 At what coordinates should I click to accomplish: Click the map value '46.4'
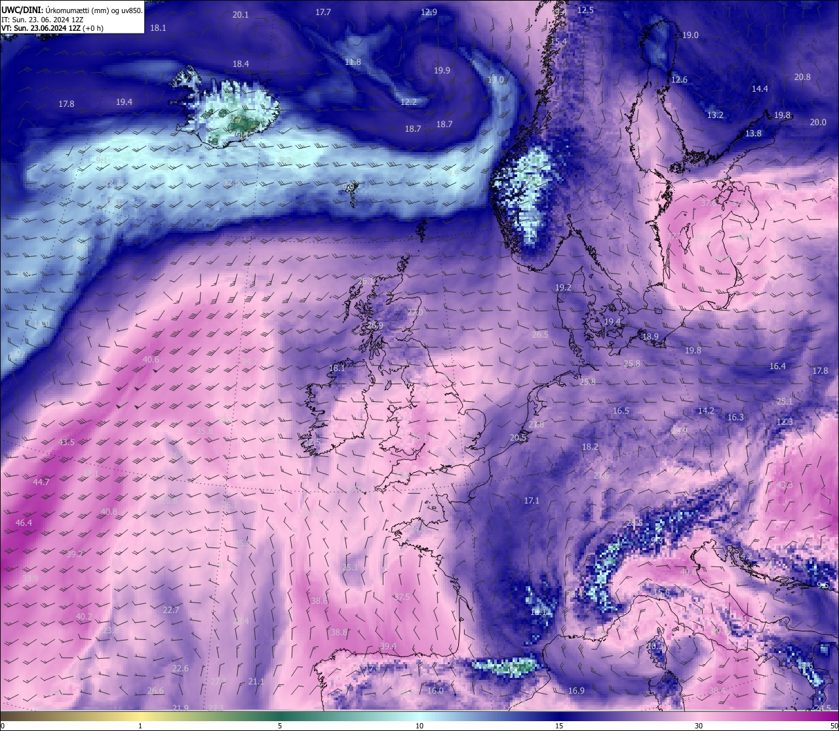coord(24,523)
